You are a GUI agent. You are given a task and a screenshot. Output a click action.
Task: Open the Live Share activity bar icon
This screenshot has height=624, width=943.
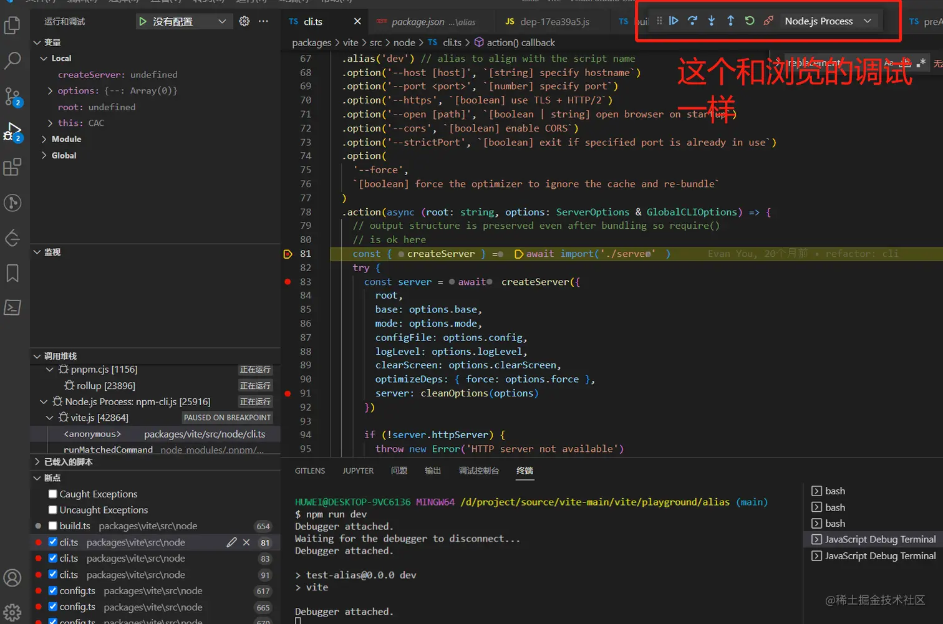click(x=12, y=238)
